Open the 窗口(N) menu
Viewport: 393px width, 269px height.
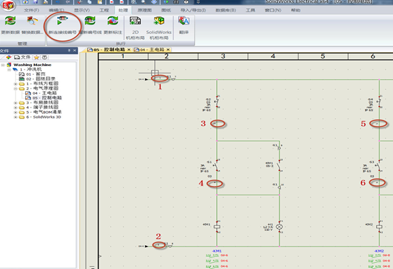pos(273,10)
